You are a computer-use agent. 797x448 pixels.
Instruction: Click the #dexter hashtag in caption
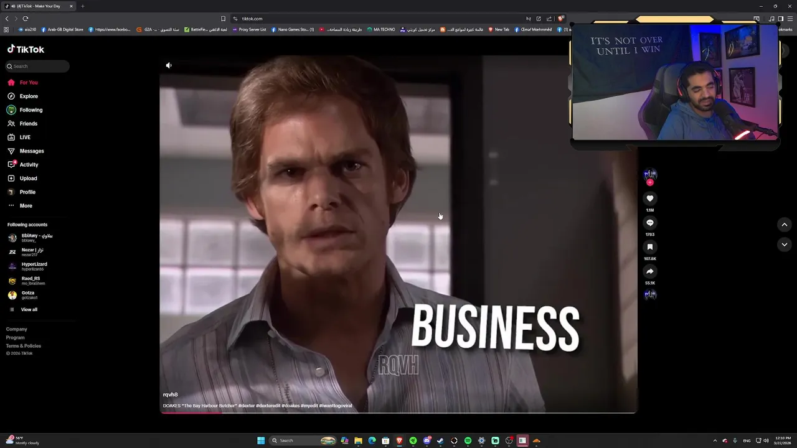point(247,406)
